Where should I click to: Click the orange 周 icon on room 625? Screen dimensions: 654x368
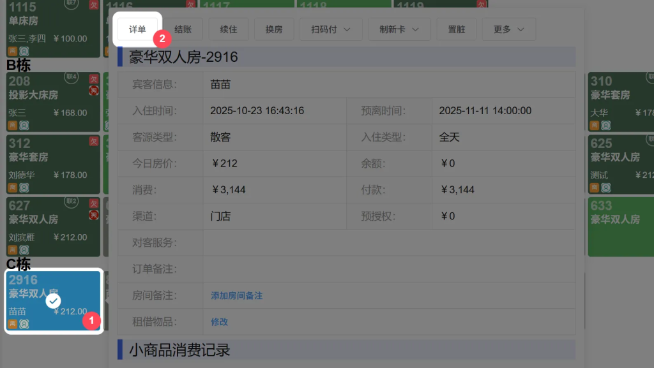click(595, 188)
